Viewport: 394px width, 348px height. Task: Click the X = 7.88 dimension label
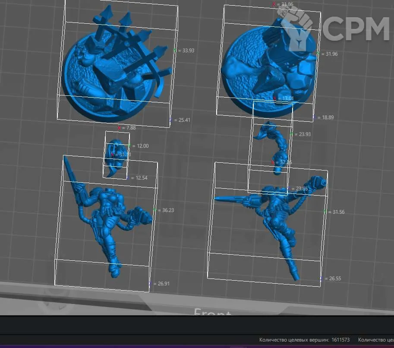coord(129,128)
